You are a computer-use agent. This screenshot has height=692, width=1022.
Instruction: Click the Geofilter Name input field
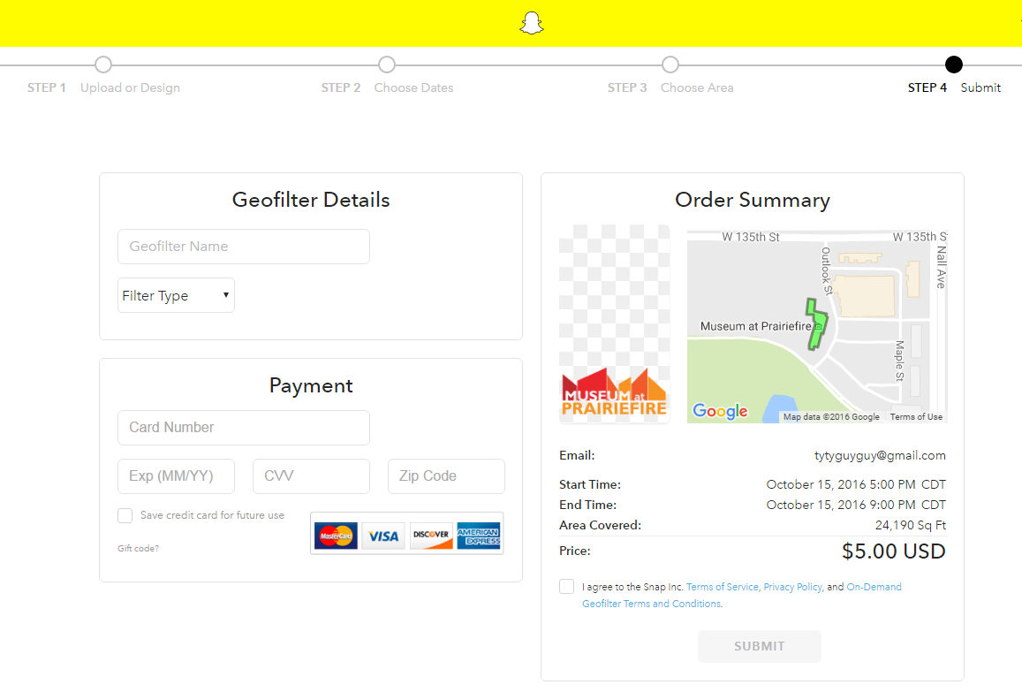(x=243, y=246)
